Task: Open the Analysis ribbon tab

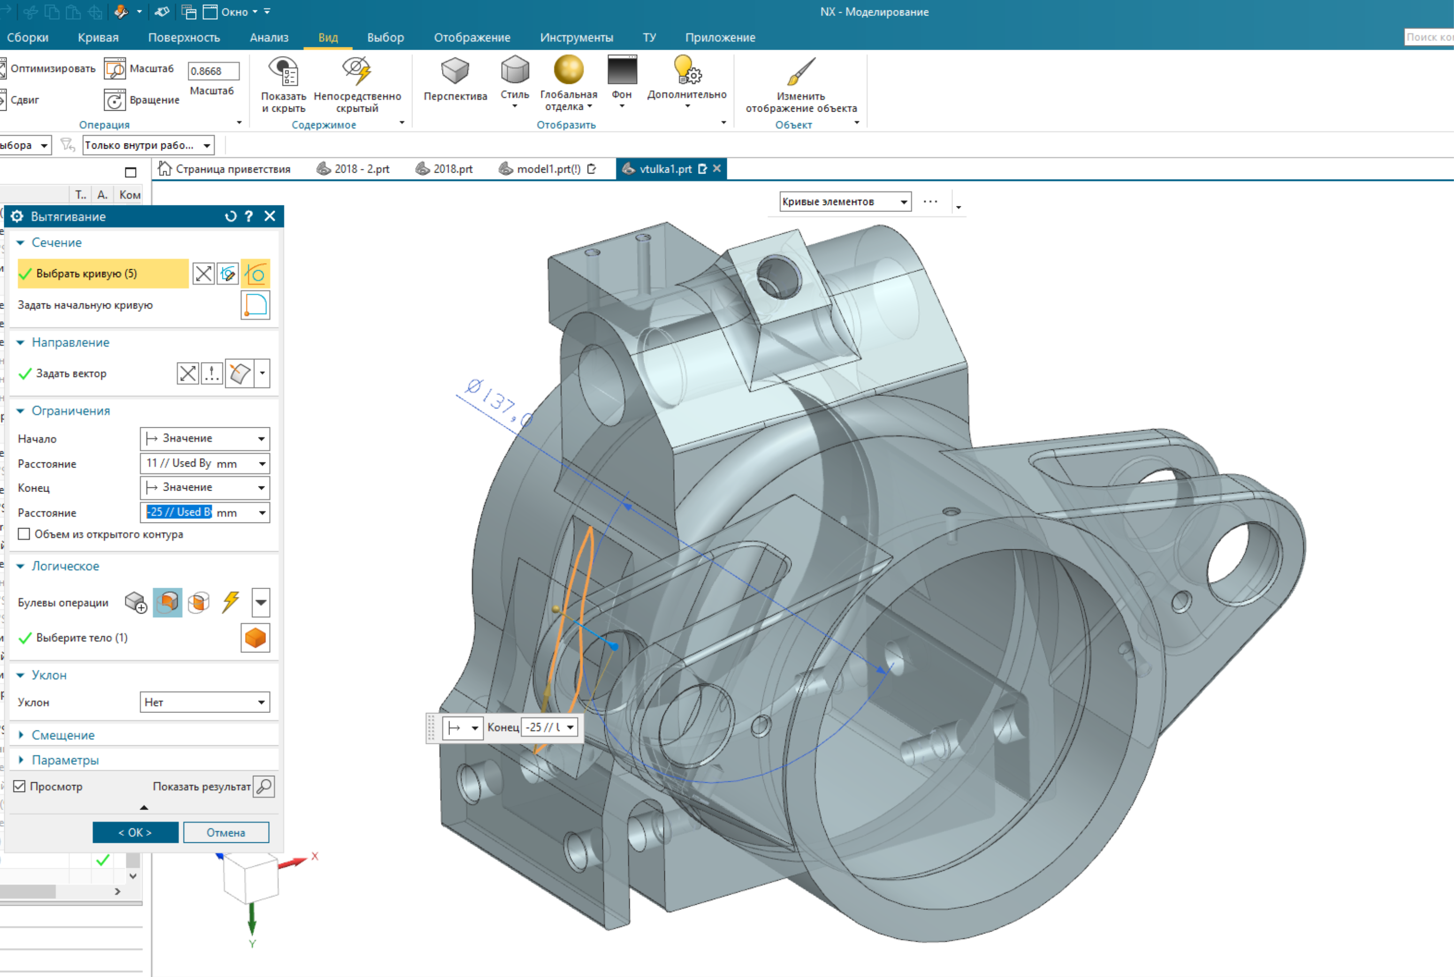Action: (x=269, y=38)
